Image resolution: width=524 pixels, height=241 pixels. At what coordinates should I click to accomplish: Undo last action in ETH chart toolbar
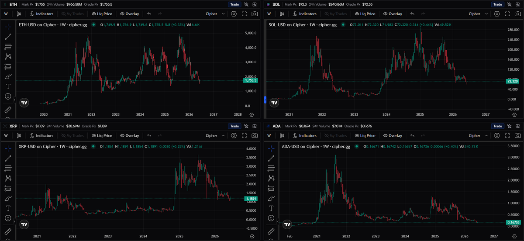point(149,14)
